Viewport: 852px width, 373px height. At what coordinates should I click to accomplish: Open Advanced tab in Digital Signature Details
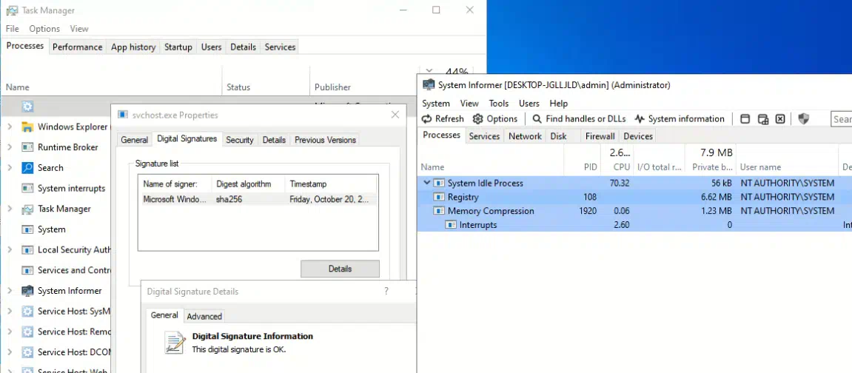[204, 316]
